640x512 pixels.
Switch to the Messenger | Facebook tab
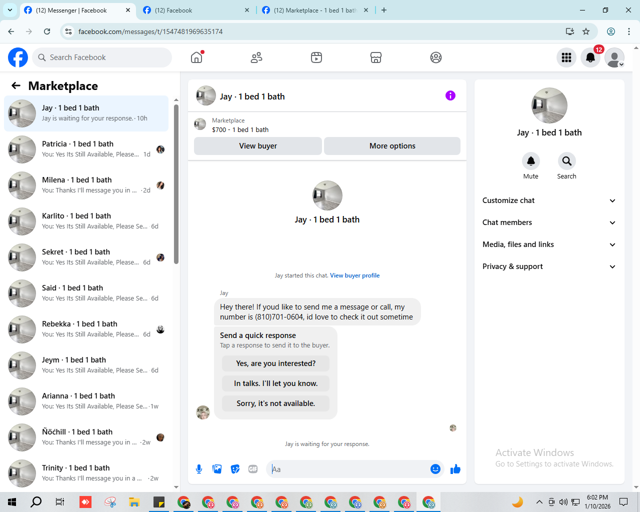[x=77, y=10]
